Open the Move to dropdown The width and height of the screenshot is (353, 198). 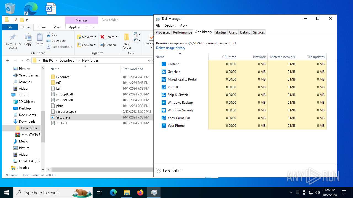pyautogui.click(x=87, y=37)
